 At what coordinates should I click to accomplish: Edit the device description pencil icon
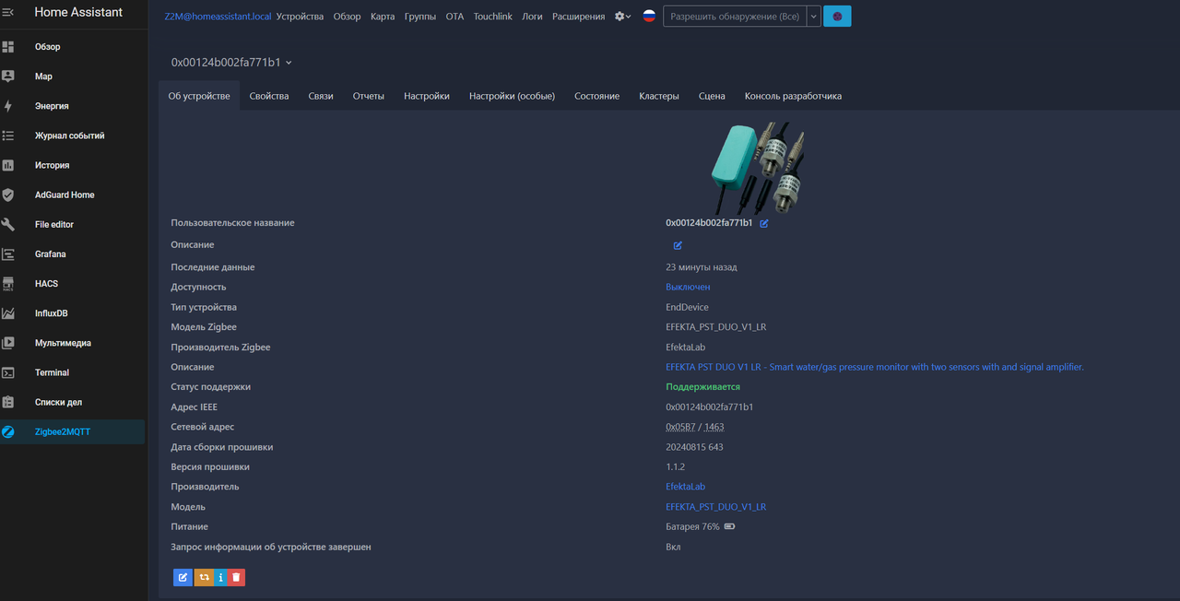tap(678, 245)
